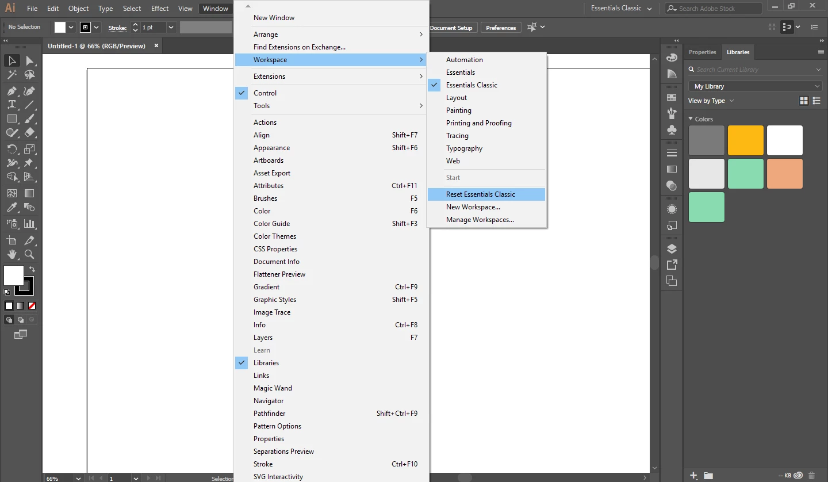Screen dimensions: 828x482
Task: Click the Search Current Library field
Action: point(755,70)
